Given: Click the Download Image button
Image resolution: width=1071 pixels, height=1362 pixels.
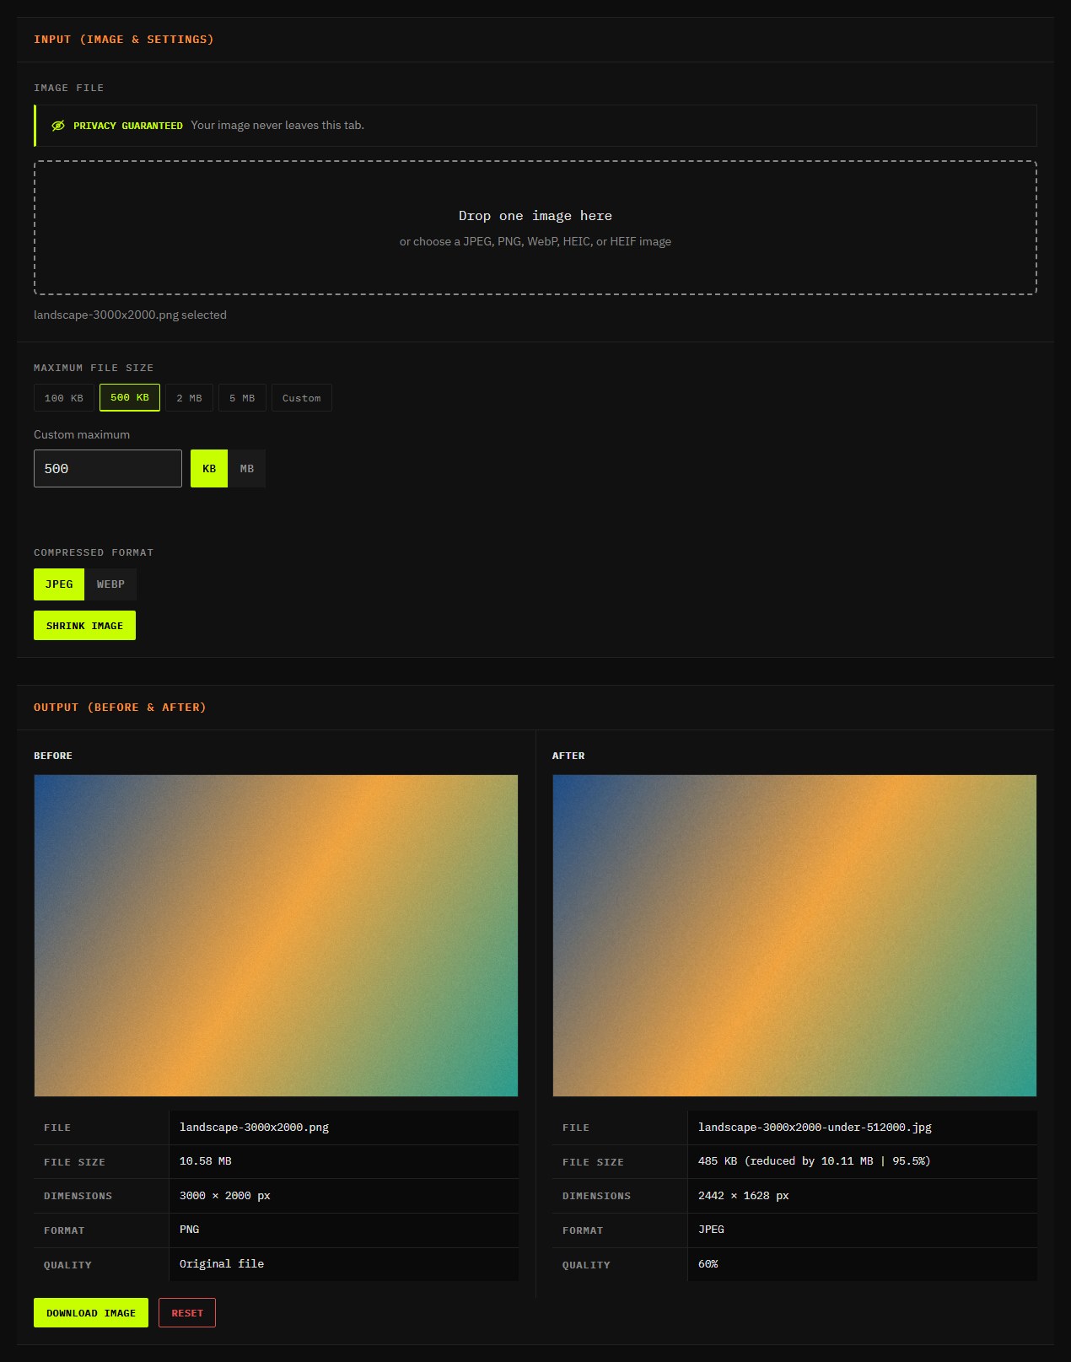Looking at the screenshot, I should coord(91,1313).
